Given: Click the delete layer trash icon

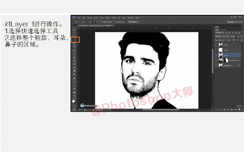Looking at the screenshot, I should (239, 110).
